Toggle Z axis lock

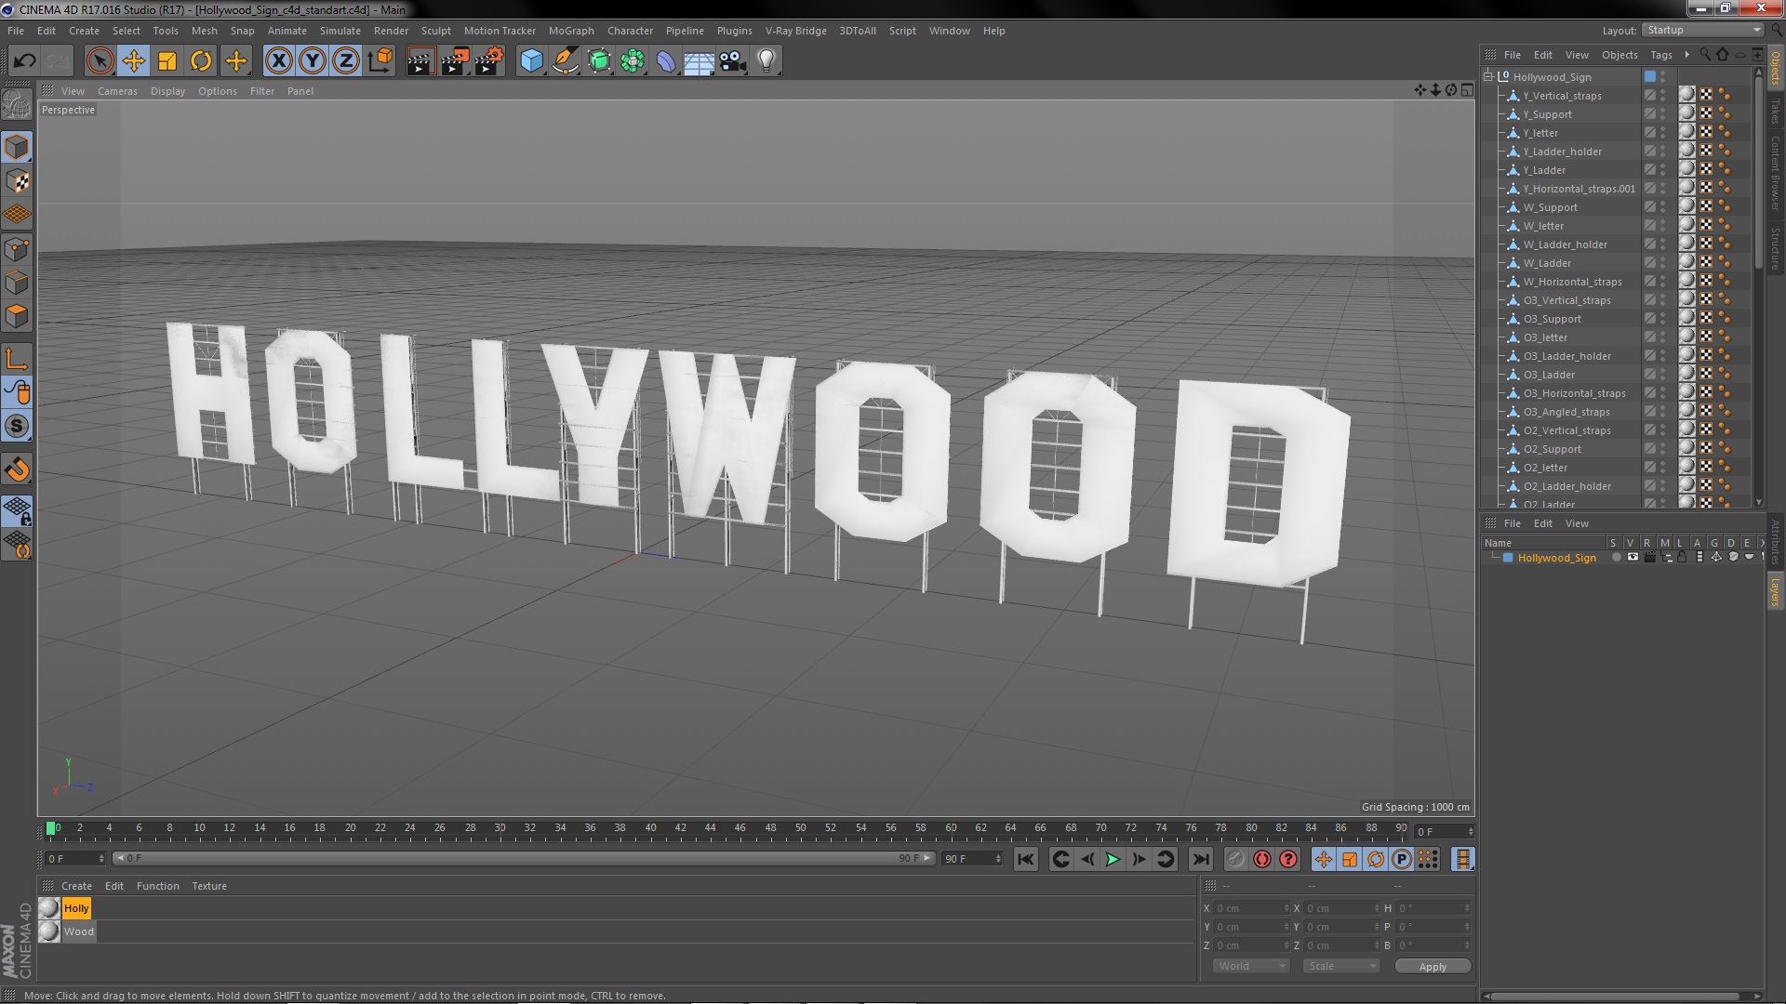tap(346, 61)
